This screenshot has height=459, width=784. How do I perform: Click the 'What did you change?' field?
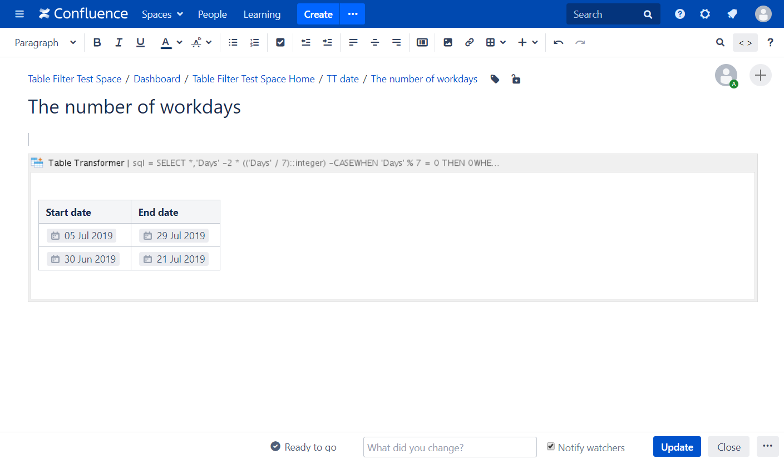[450, 447]
